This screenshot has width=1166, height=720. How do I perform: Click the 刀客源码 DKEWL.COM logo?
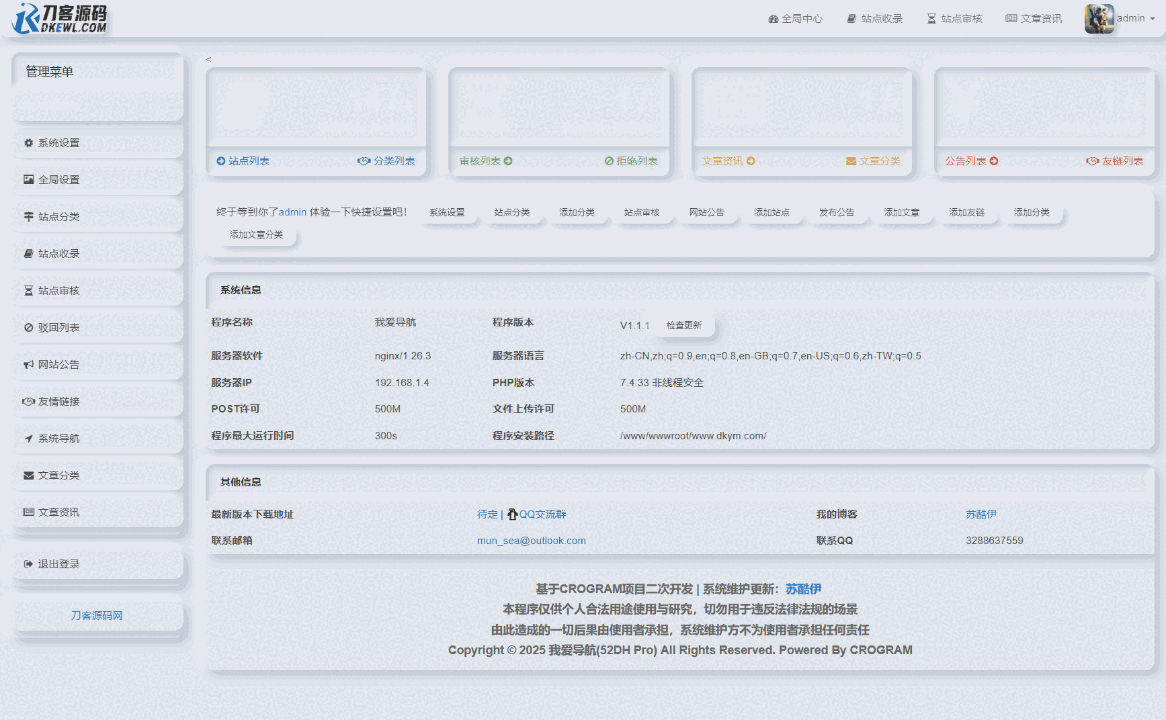60,18
